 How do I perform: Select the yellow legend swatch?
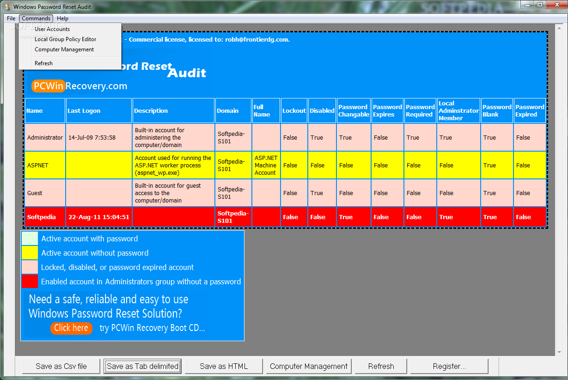click(30, 253)
